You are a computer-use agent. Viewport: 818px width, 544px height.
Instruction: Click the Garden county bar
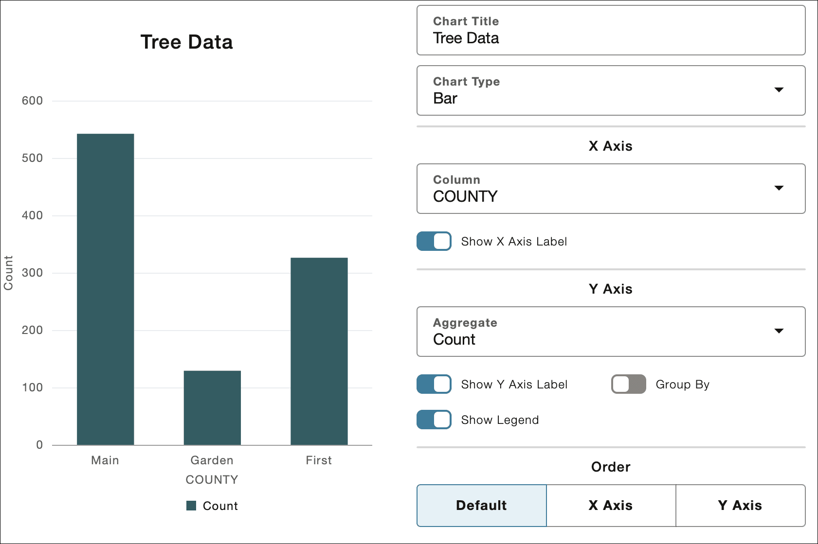tap(212, 407)
